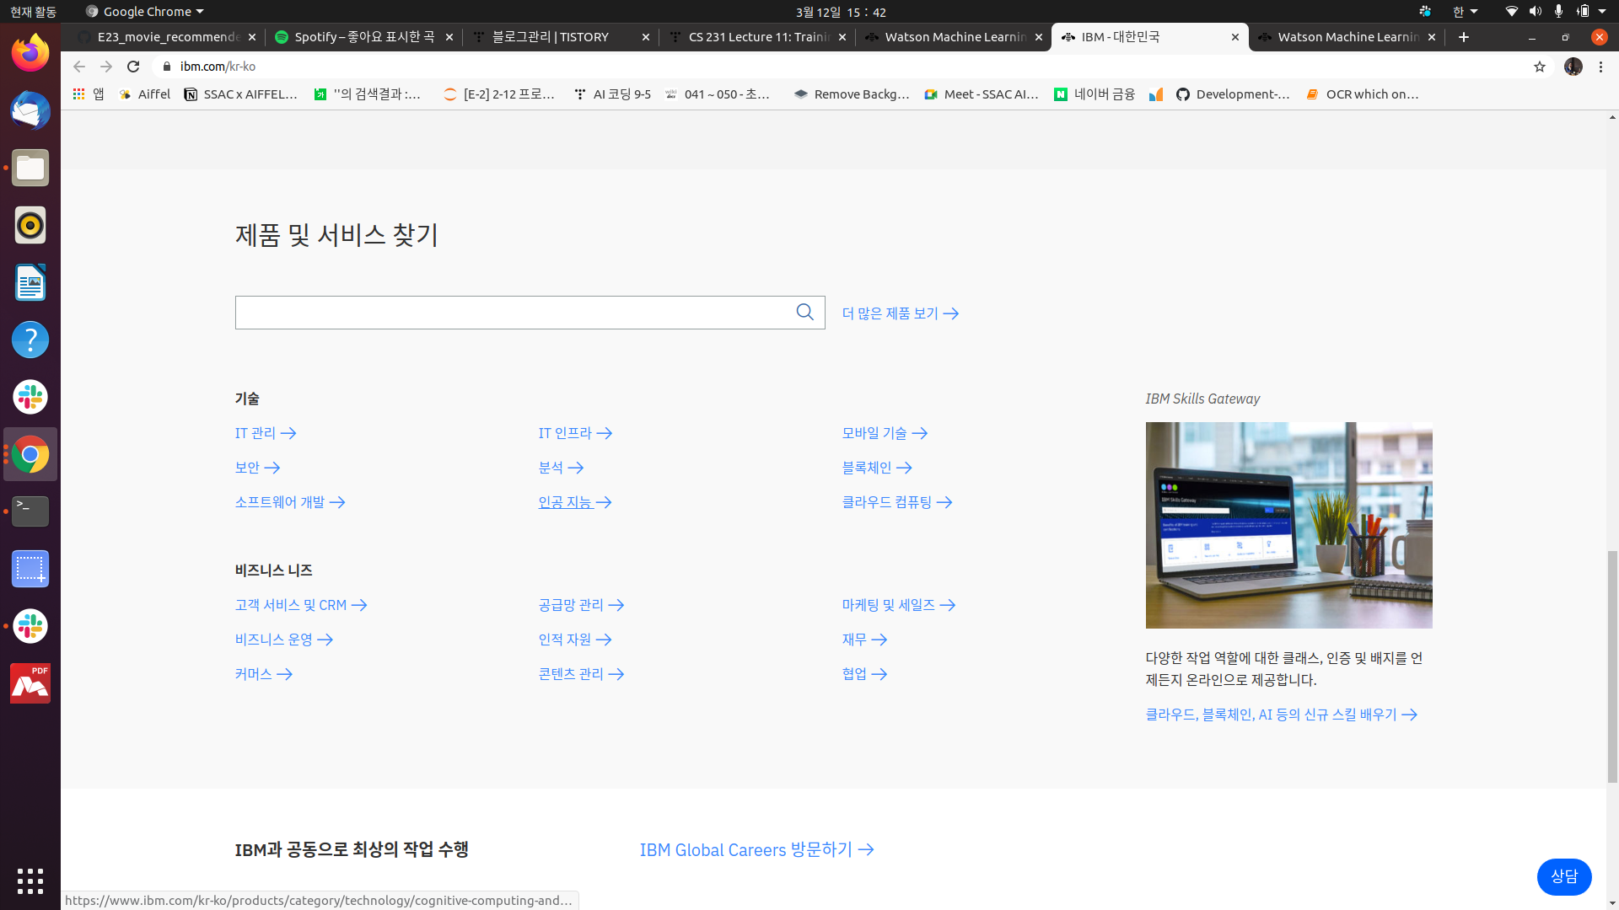Click the search magnifier in product search box

click(805, 313)
